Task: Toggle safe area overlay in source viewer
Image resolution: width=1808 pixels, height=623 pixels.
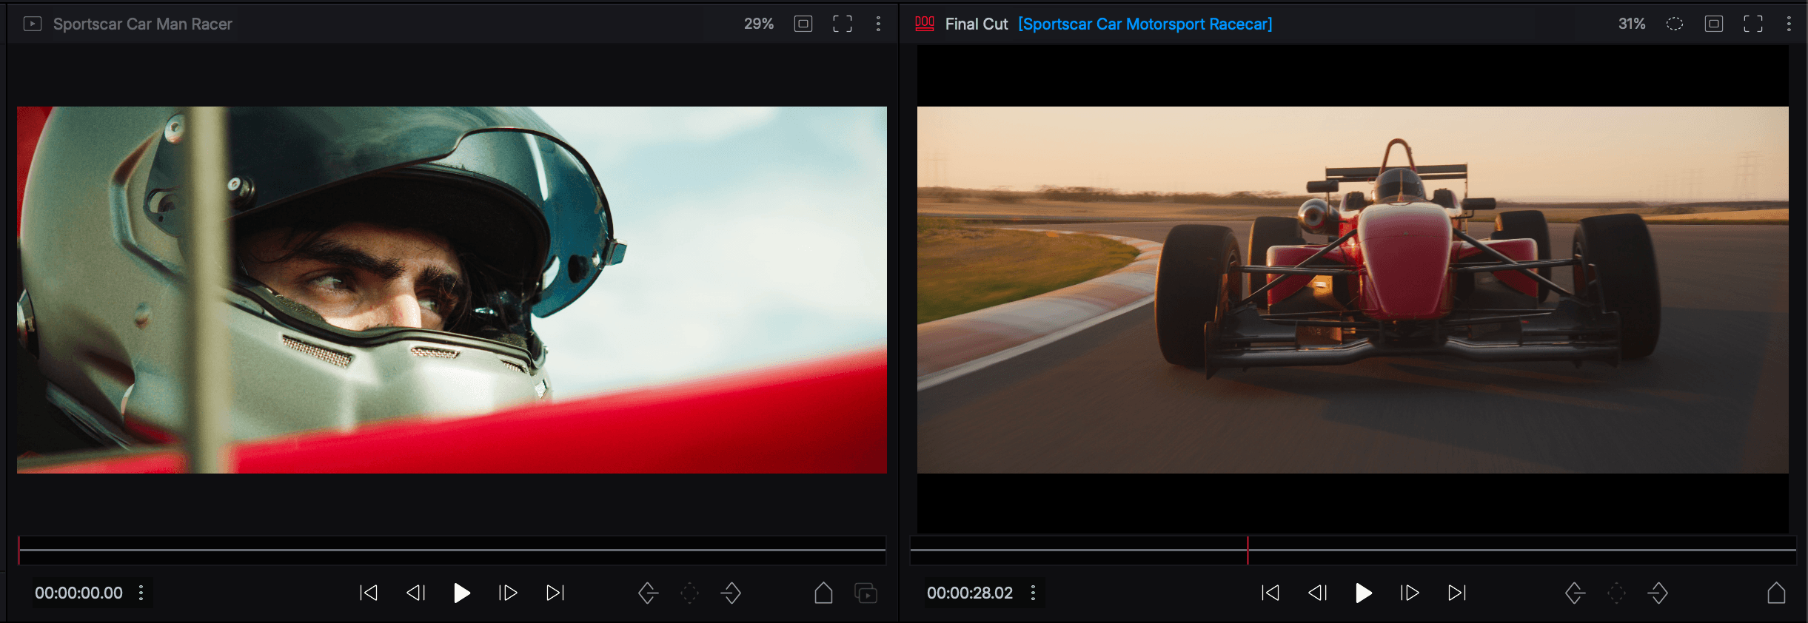Action: [803, 24]
